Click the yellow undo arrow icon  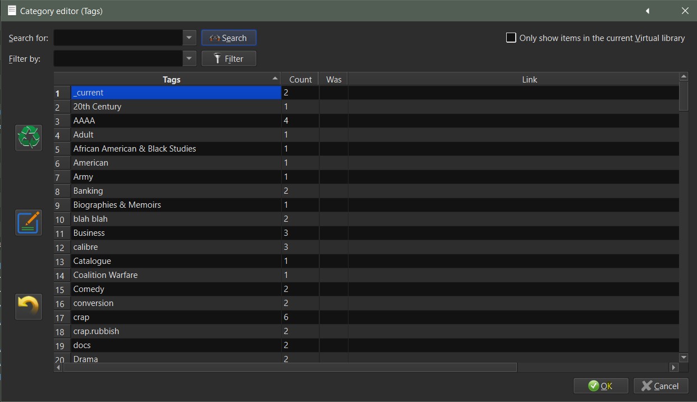pos(29,307)
